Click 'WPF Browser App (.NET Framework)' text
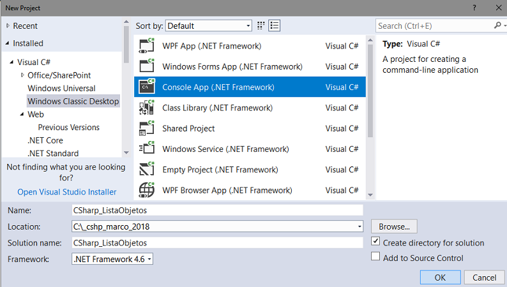The image size is (507, 287). point(227,190)
